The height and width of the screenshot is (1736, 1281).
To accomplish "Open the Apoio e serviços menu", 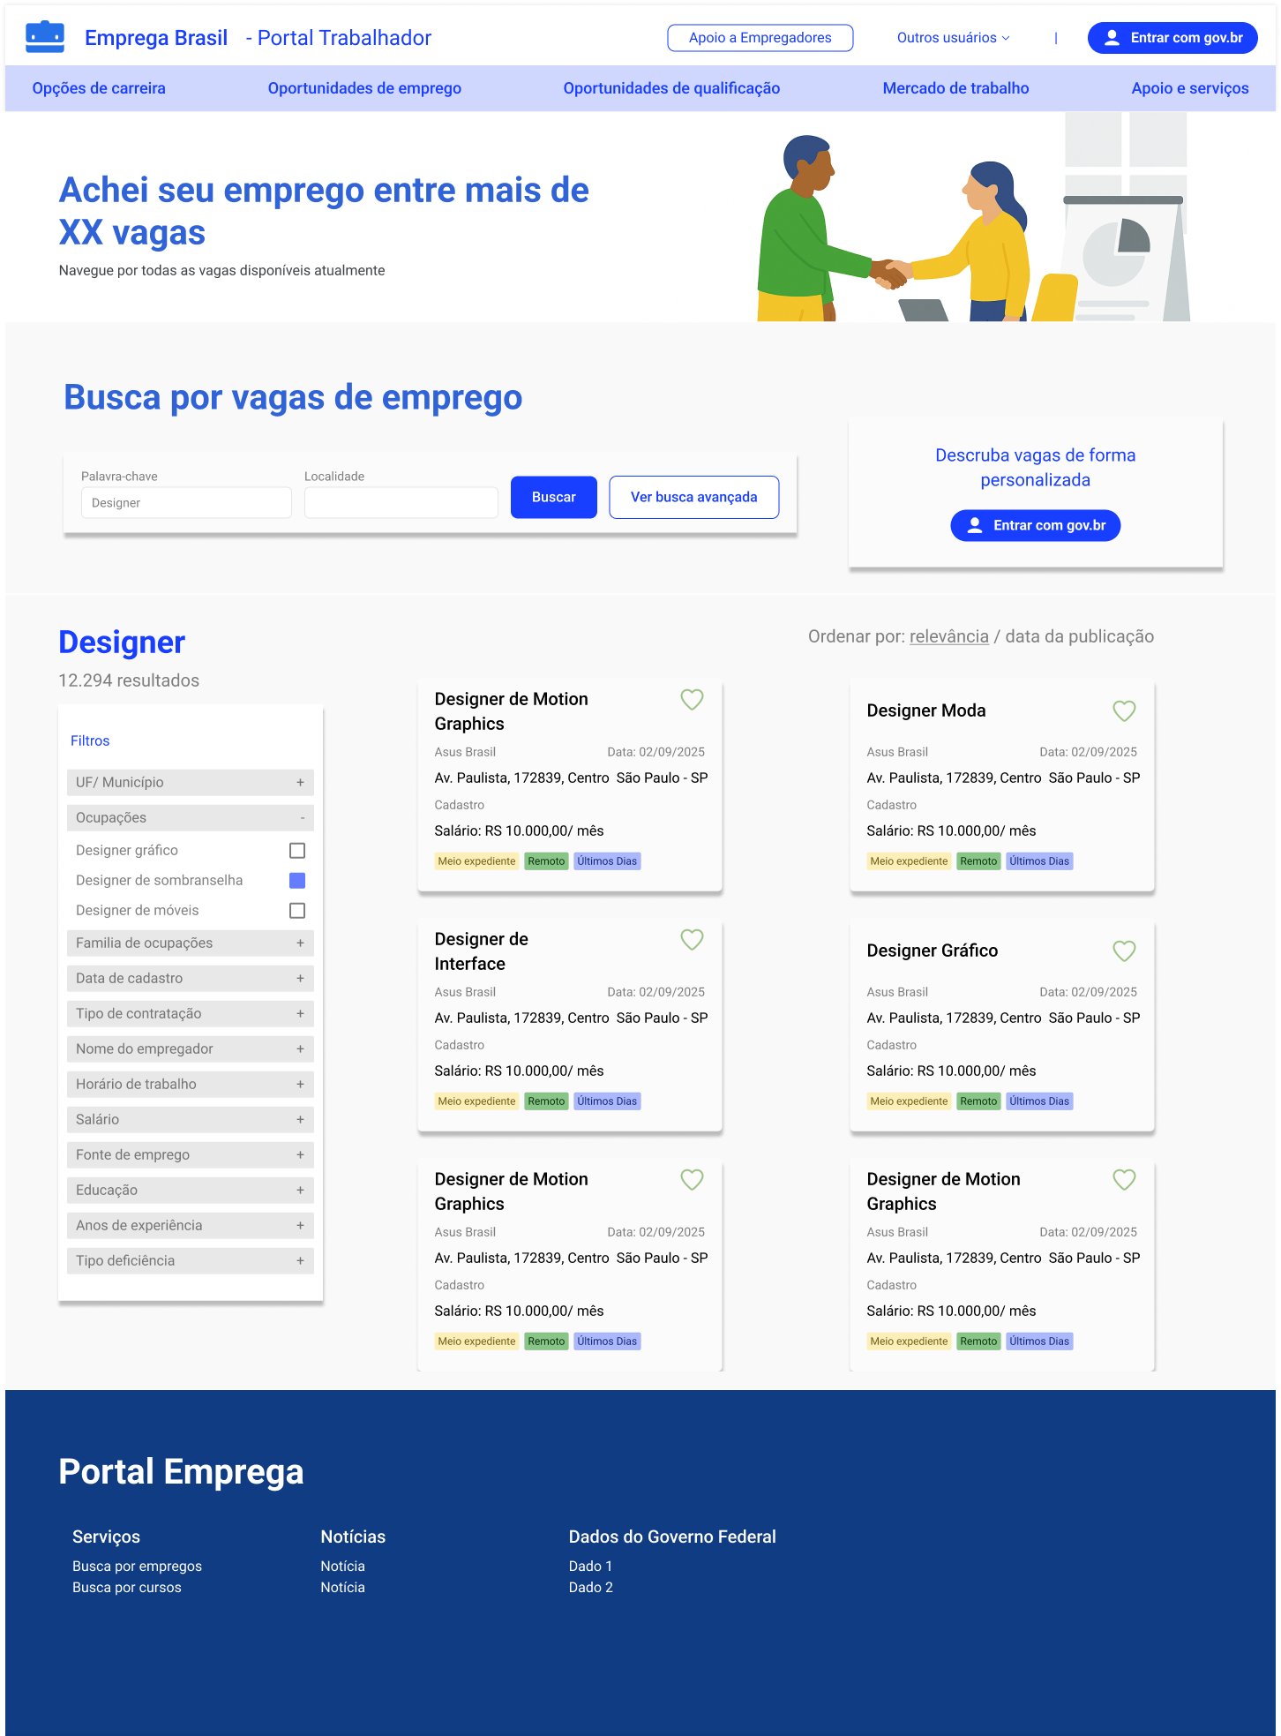I will [x=1190, y=88].
